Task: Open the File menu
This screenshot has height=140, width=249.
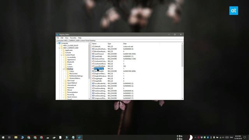Action: click(58, 38)
